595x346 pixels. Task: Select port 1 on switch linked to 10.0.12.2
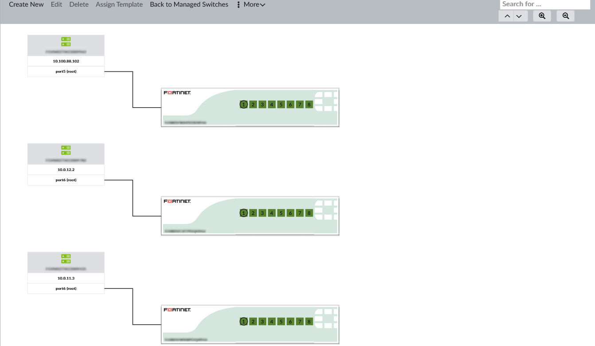click(x=243, y=213)
